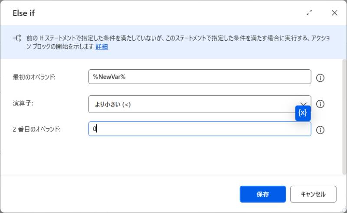347x213 pixels.
Task: Click the 2 番目のオペランド input field
Action: [x=200, y=129]
